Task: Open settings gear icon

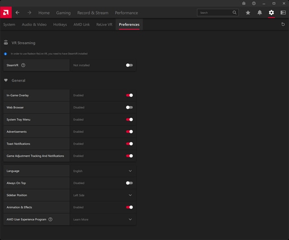Action: tap(271, 13)
